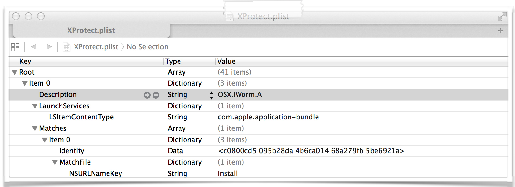The width and height of the screenshot is (515, 187).
Task: Open the related items grid icon
Action: coord(15,47)
